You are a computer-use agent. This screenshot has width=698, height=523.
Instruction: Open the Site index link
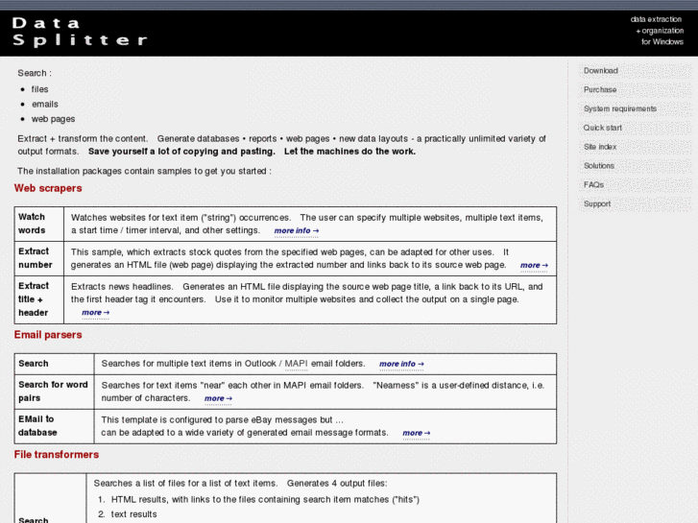click(600, 147)
